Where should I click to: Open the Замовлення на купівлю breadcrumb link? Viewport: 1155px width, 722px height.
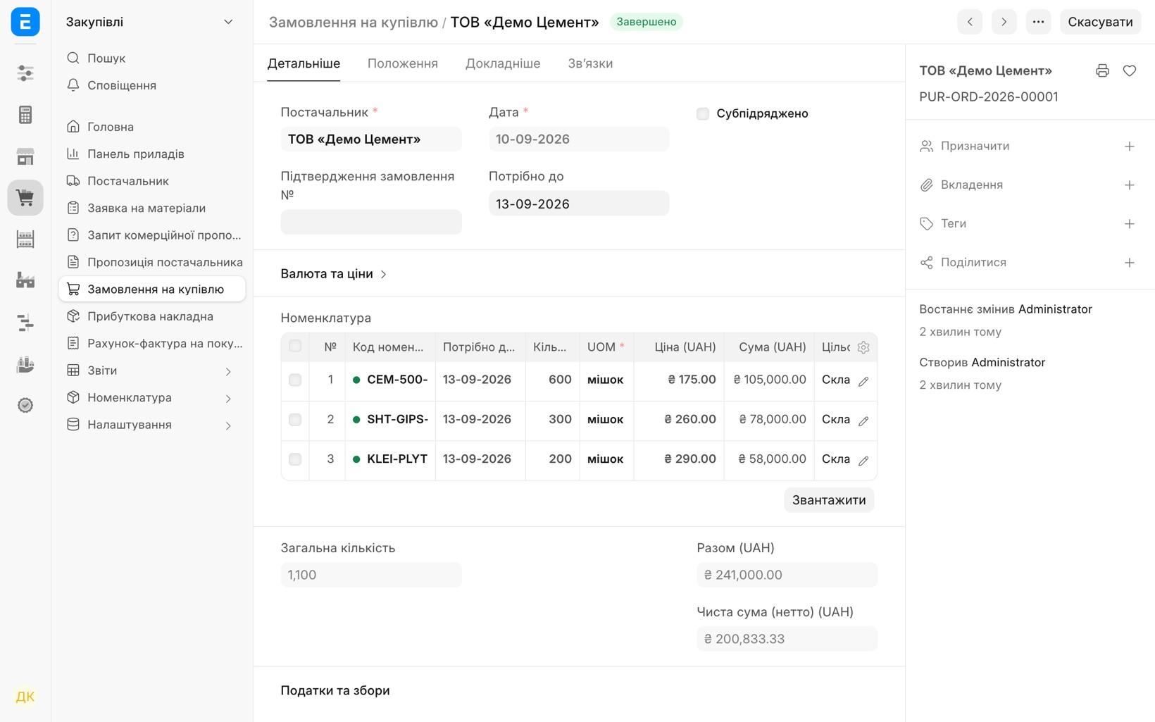pos(354,22)
